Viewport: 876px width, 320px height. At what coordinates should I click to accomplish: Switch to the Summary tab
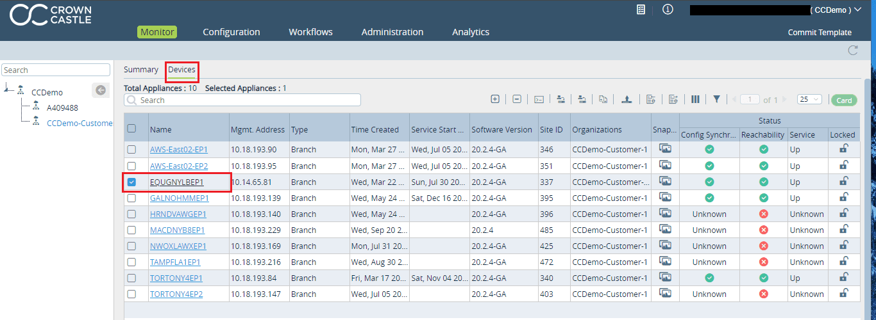(x=141, y=70)
